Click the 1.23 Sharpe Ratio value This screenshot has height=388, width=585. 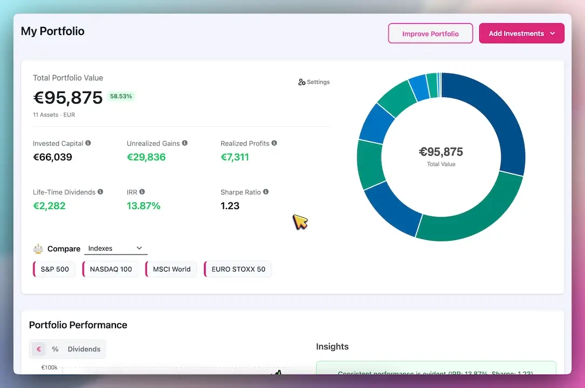(x=230, y=206)
